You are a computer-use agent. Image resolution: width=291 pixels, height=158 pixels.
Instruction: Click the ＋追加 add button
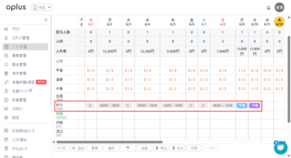78,148
